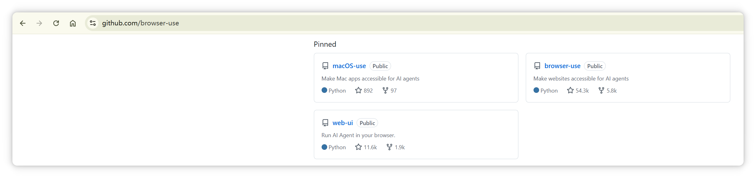This screenshot has width=756, height=178.
Task: Open the browser-use repository link
Action: [562, 66]
